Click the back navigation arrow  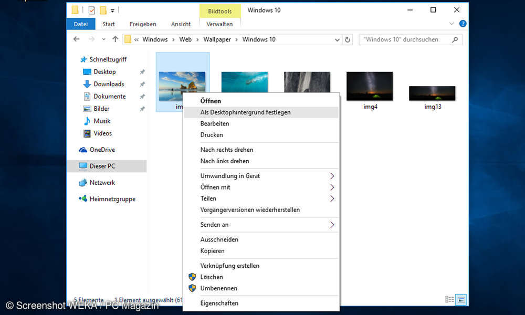(76, 39)
